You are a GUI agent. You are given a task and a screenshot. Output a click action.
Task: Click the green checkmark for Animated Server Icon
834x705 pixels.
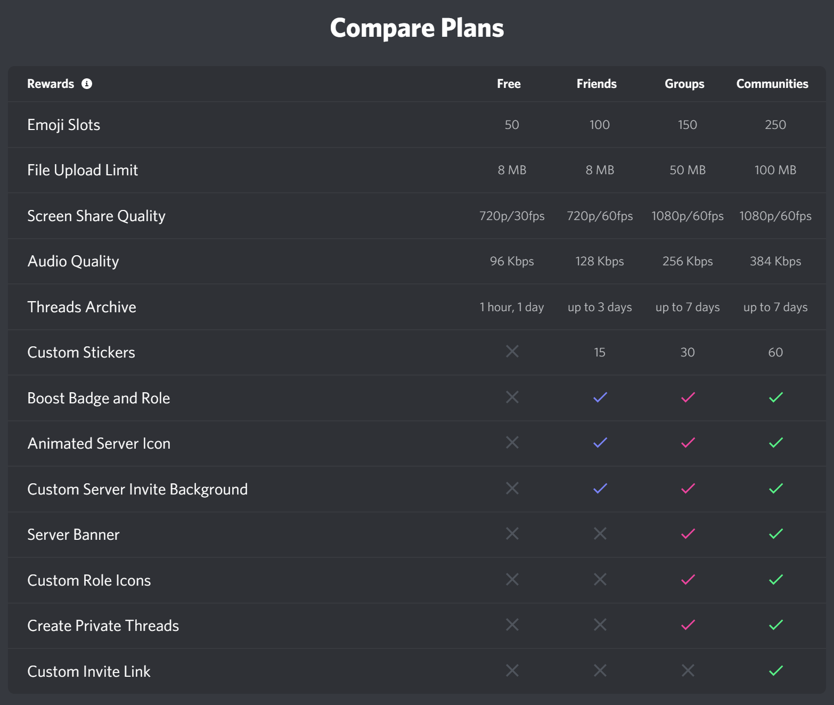point(775,442)
